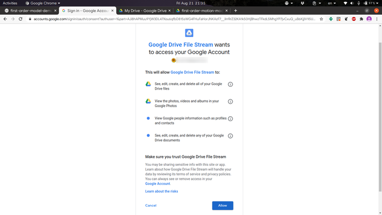
Task: Show info for Google Drive documents permission
Action: (230, 136)
